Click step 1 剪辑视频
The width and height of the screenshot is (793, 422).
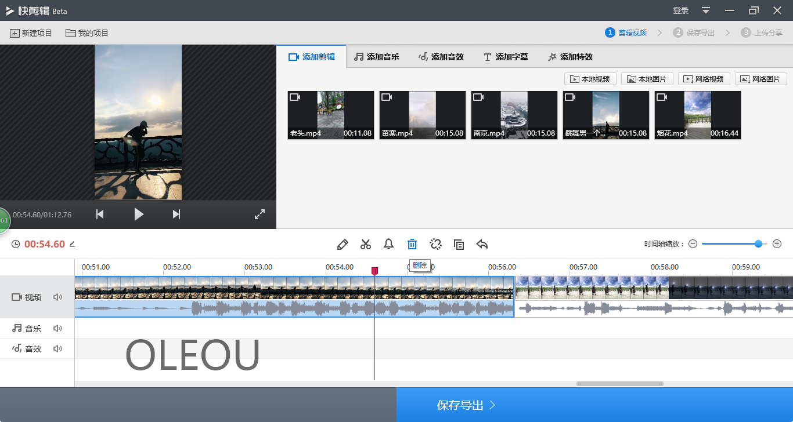626,32
